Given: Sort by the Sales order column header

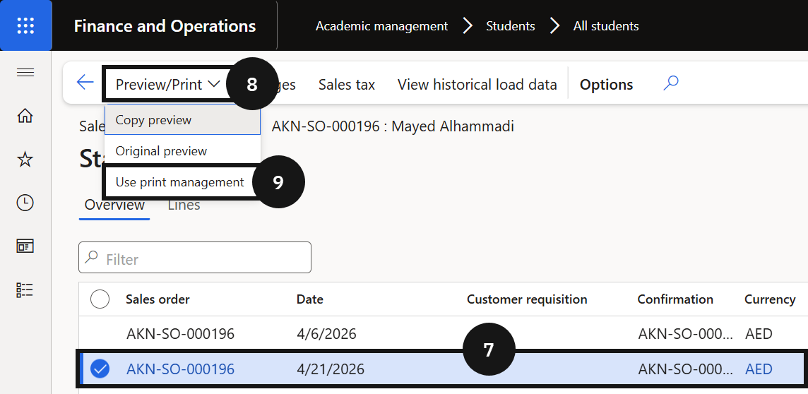Looking at the screenshot, I should pos(158,299).
